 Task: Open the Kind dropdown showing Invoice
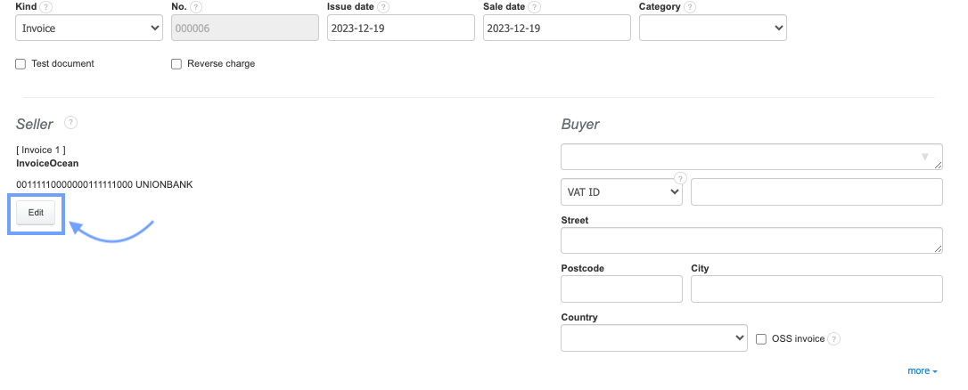(x=89, y=28)
